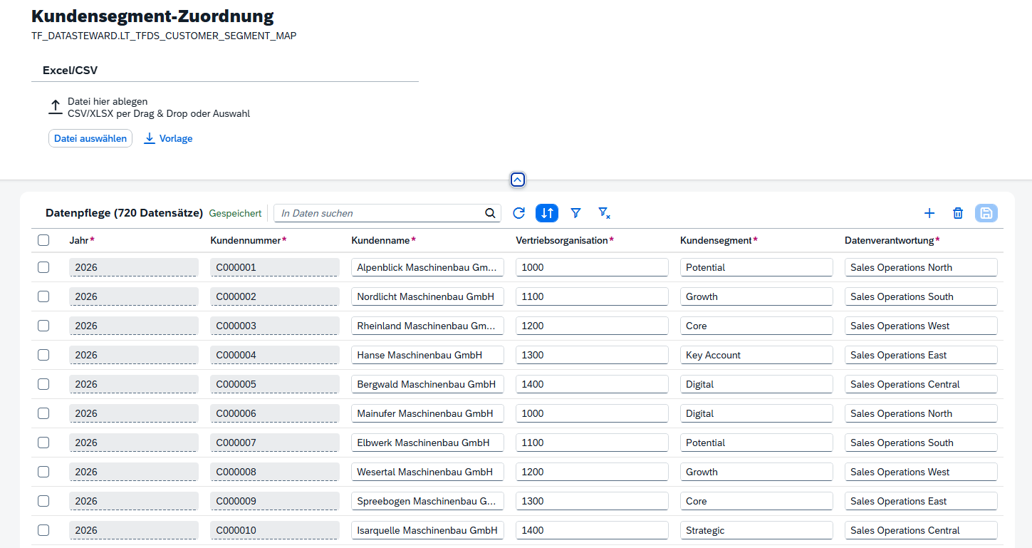Screen dimensions: 1032x548
Task: Check the row for C000003
Action: tap(43, 326)
